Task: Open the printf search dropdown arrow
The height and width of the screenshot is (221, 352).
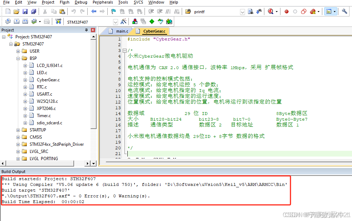Action: (243, 12)
